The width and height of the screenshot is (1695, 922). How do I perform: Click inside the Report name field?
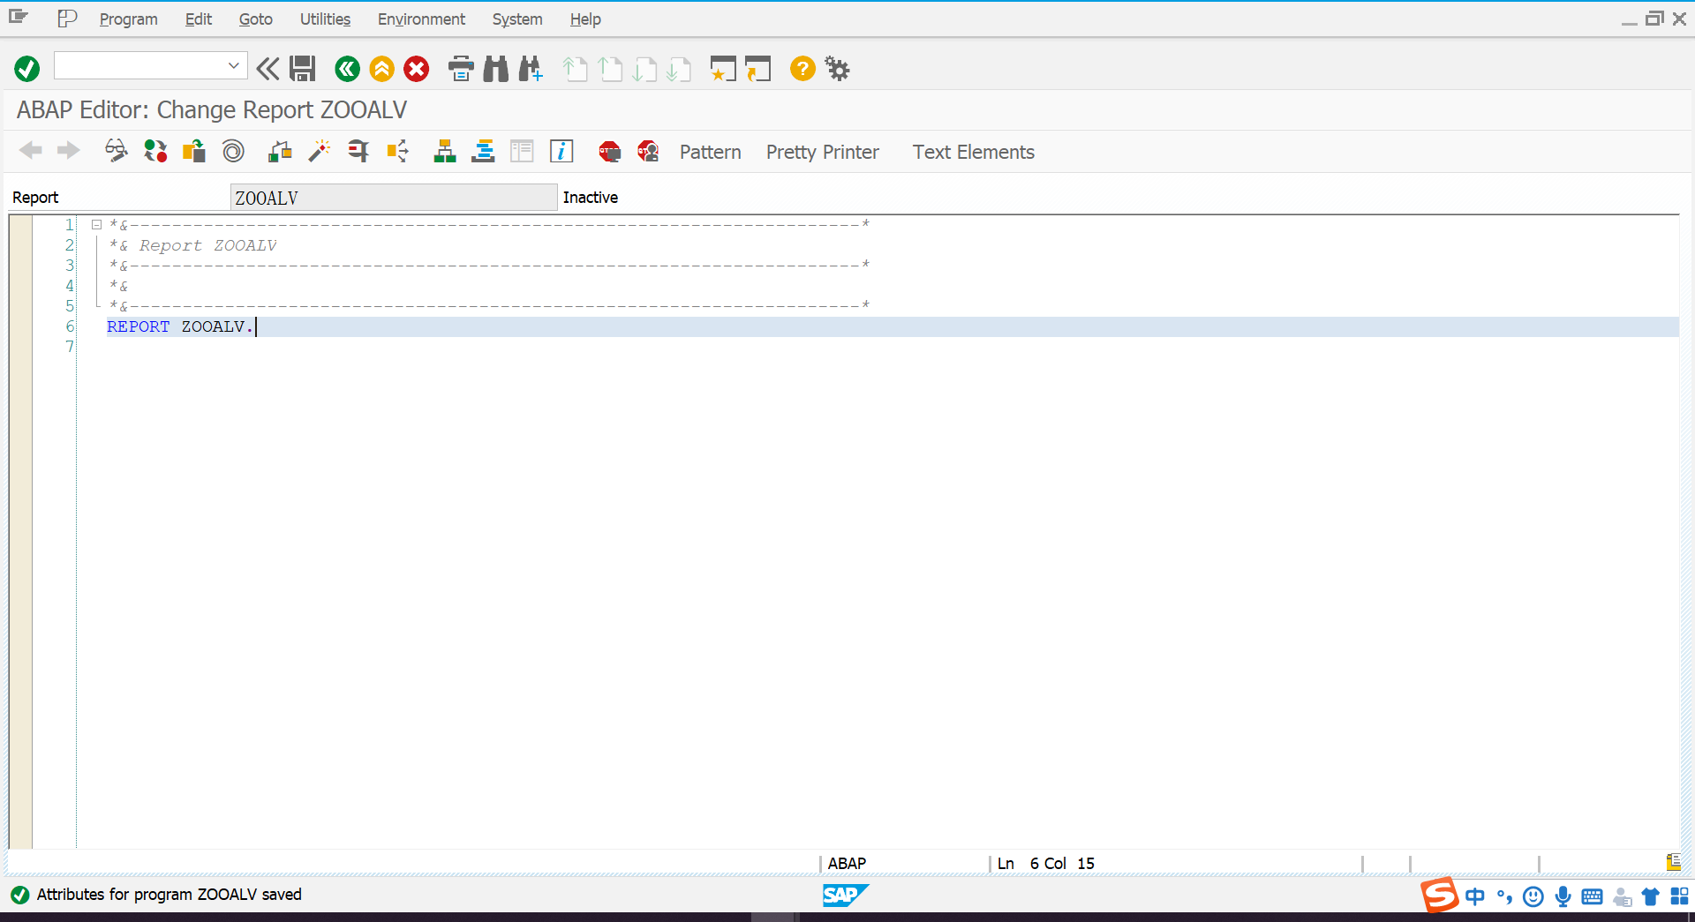394,197
